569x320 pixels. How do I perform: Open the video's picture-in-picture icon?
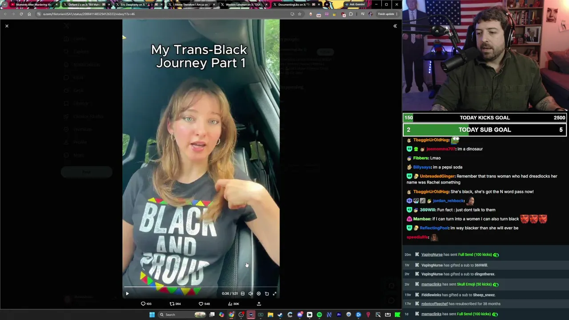(x=267, y=293)
